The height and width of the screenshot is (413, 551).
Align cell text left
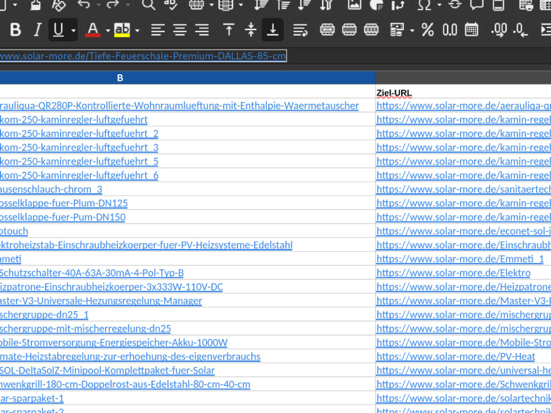point(158,30)
